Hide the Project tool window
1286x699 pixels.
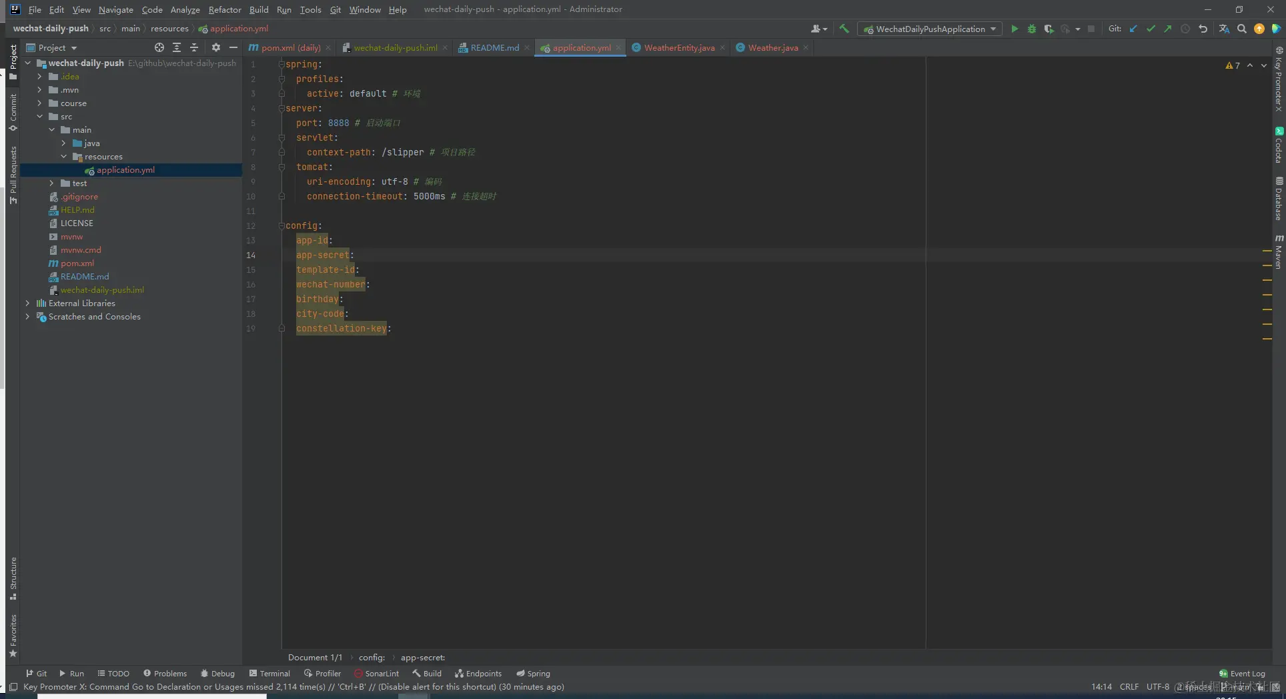pos(233,47)
